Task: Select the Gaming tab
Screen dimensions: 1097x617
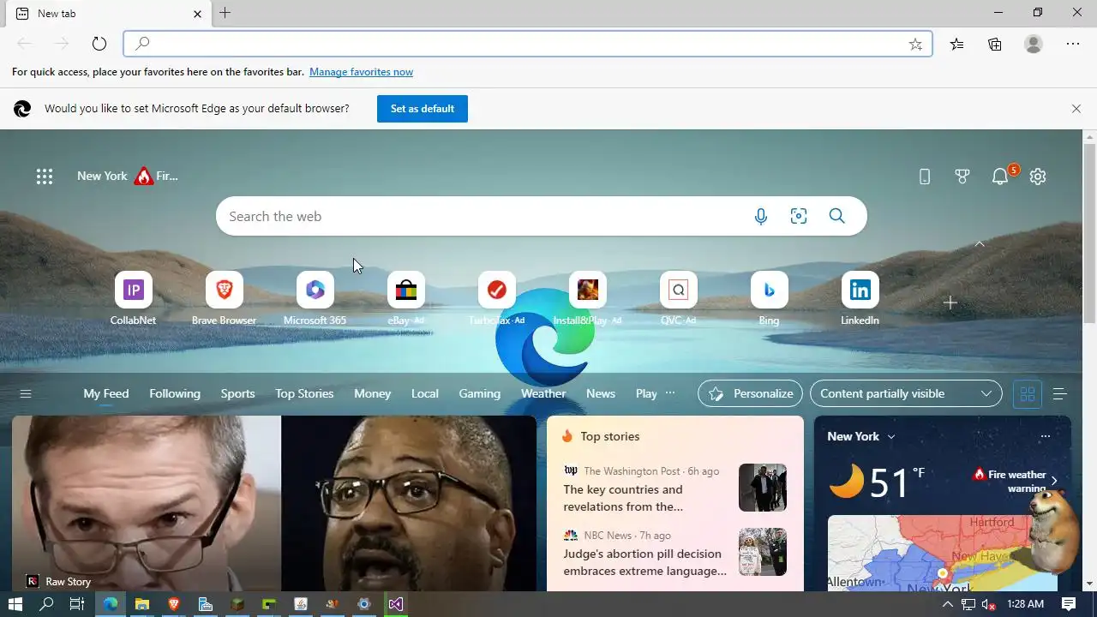Action: coord(479,393)
